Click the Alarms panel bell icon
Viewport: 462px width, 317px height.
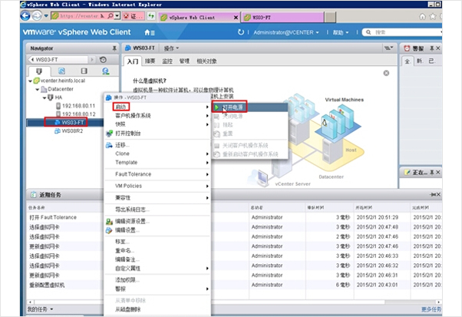click(x=407, y=48)
